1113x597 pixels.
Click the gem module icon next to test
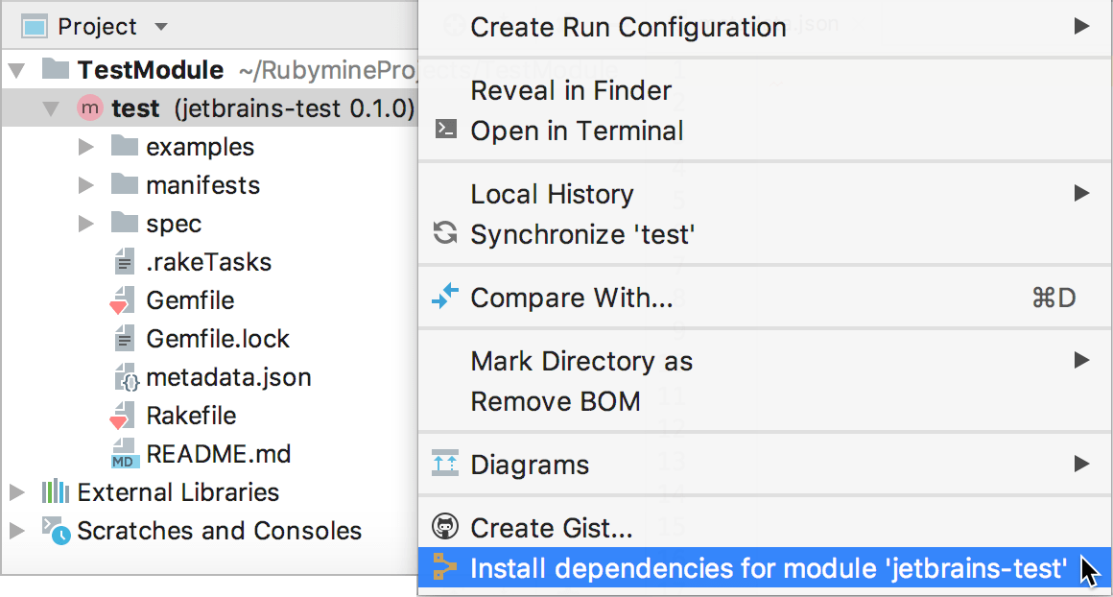[x=89, y=108]
